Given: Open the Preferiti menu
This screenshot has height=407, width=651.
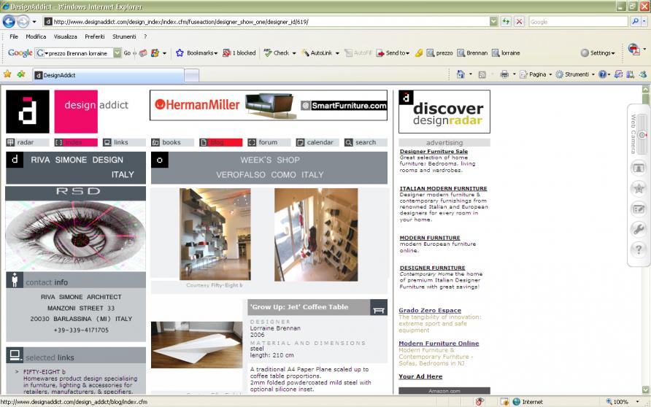Looking at the screenshot, I should coord(95,36).
